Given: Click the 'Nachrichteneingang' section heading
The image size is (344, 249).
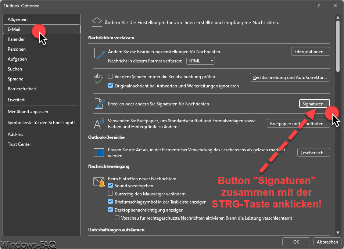Looking at the screenshot, I should pos(108,166).
